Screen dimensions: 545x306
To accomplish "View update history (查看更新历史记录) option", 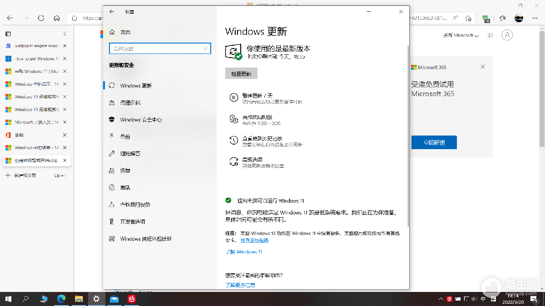I will pyautogui.click(x=266, y=141).
